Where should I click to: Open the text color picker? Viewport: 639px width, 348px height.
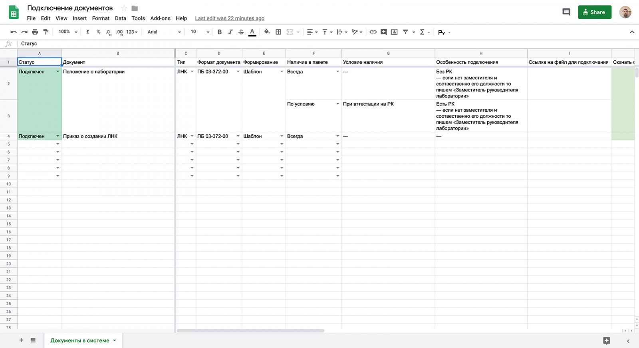click(252, 32)
